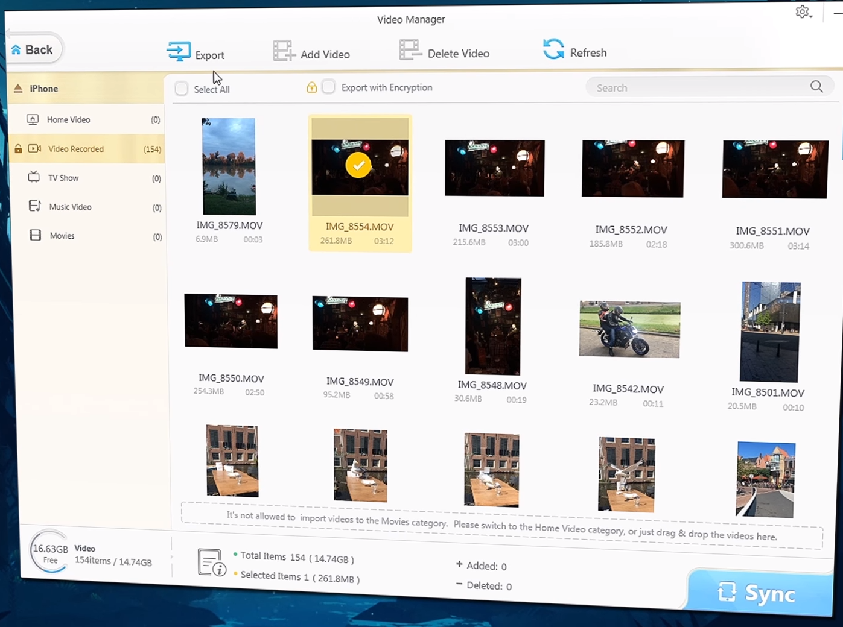Click the iPhone eject icon
843x627 pixels.
[x=18, y=89]
